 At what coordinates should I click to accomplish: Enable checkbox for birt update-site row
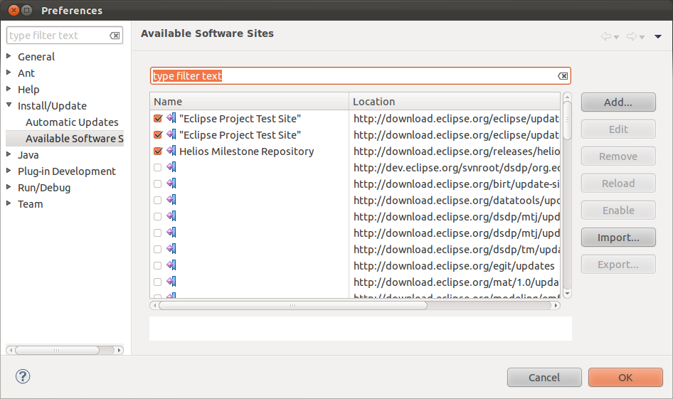pyautogui.click(x=158, y=184)
